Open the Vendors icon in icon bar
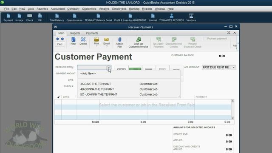Screen dimensions: 272x153 (191, 18)
